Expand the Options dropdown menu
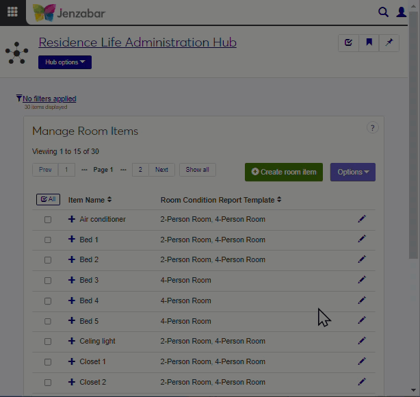 point(352,172)
